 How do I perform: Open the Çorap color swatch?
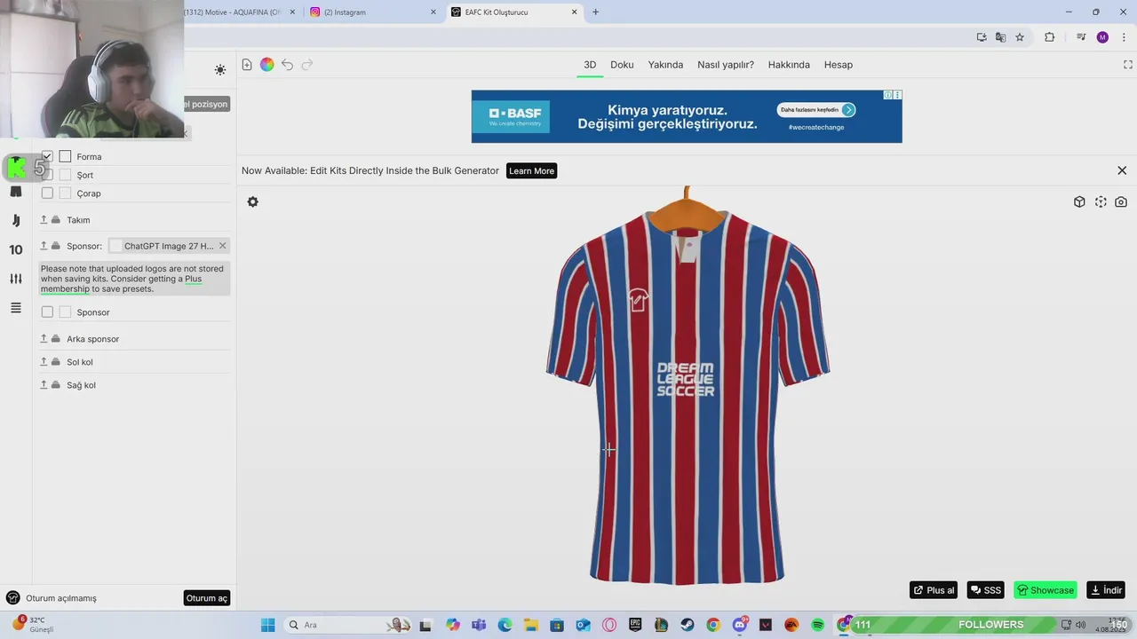coord(65,193)
